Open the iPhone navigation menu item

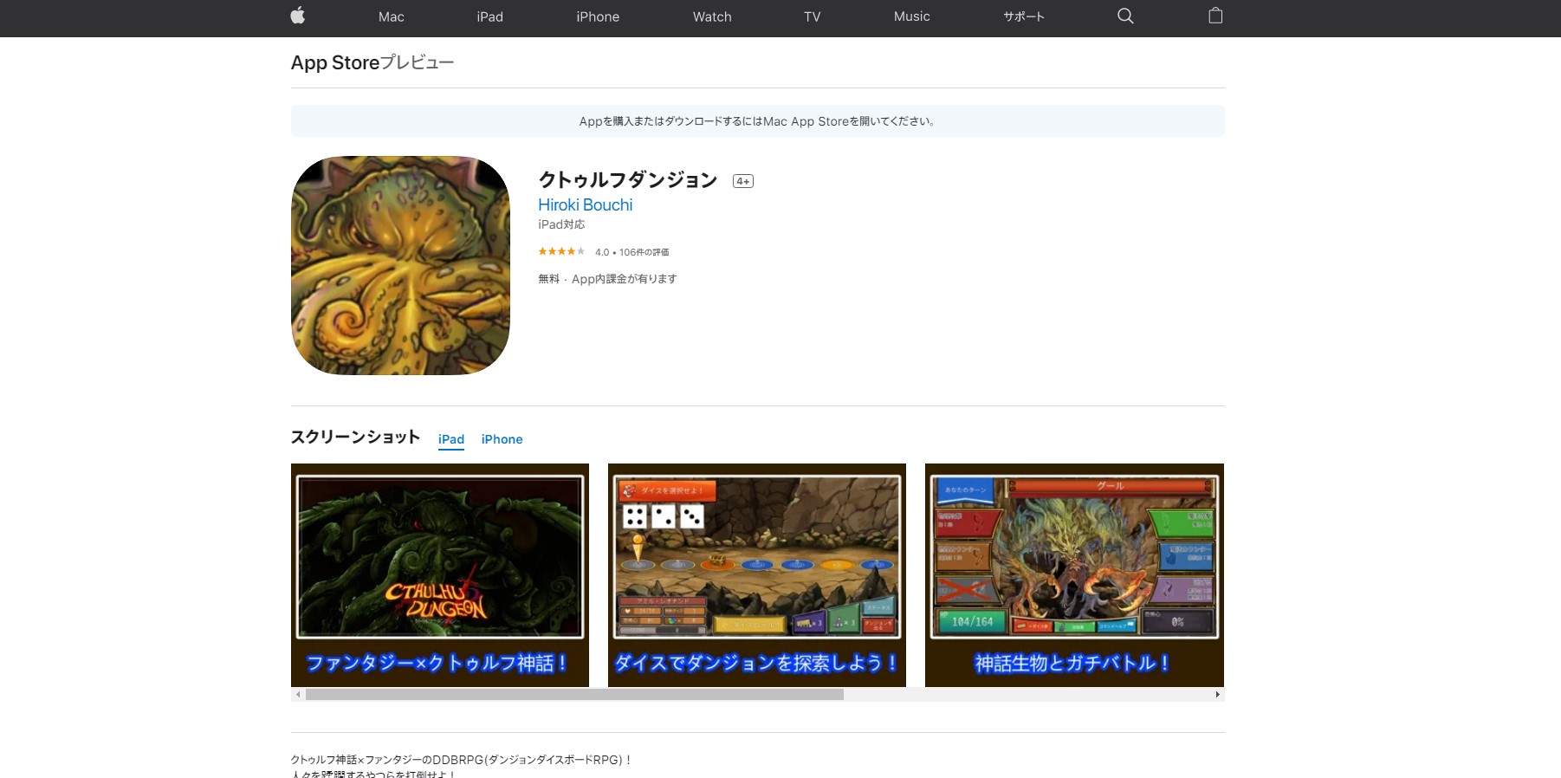(x=598, y=16)
